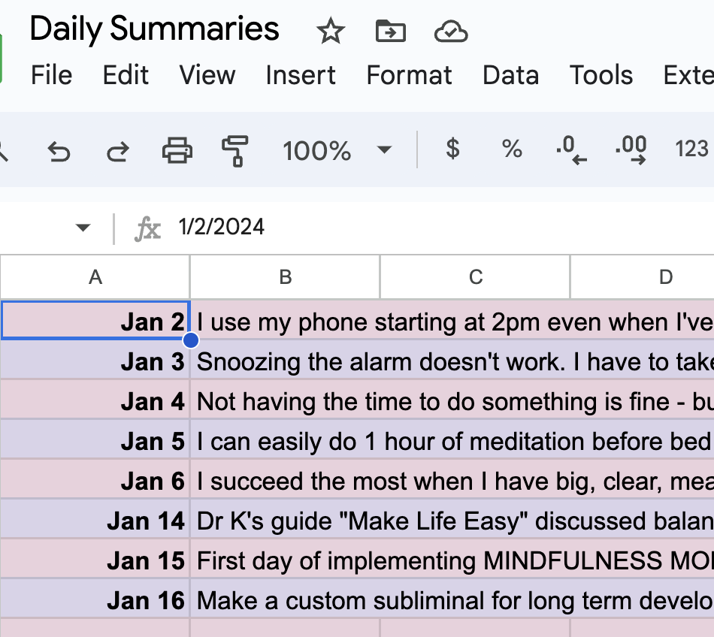Viewport: 714px width, 637px height.
Task: Click the undo arrow icon
Action: pos(59,151)
